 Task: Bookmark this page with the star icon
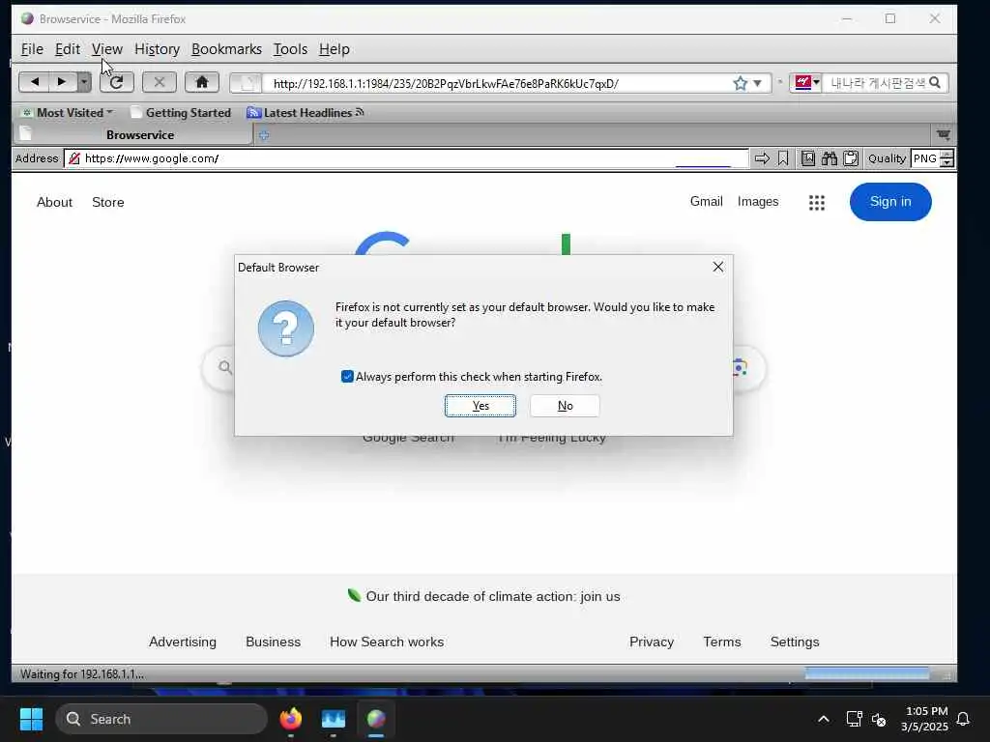(x=740, y=83)
